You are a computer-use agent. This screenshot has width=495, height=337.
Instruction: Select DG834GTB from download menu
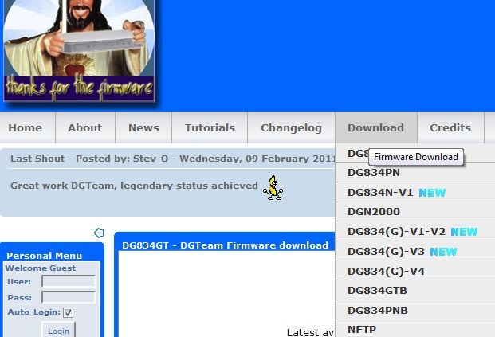(377, 291)
